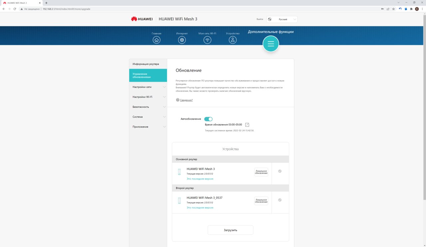Select Управление обновлениями in sidebar

pos(148,75)
